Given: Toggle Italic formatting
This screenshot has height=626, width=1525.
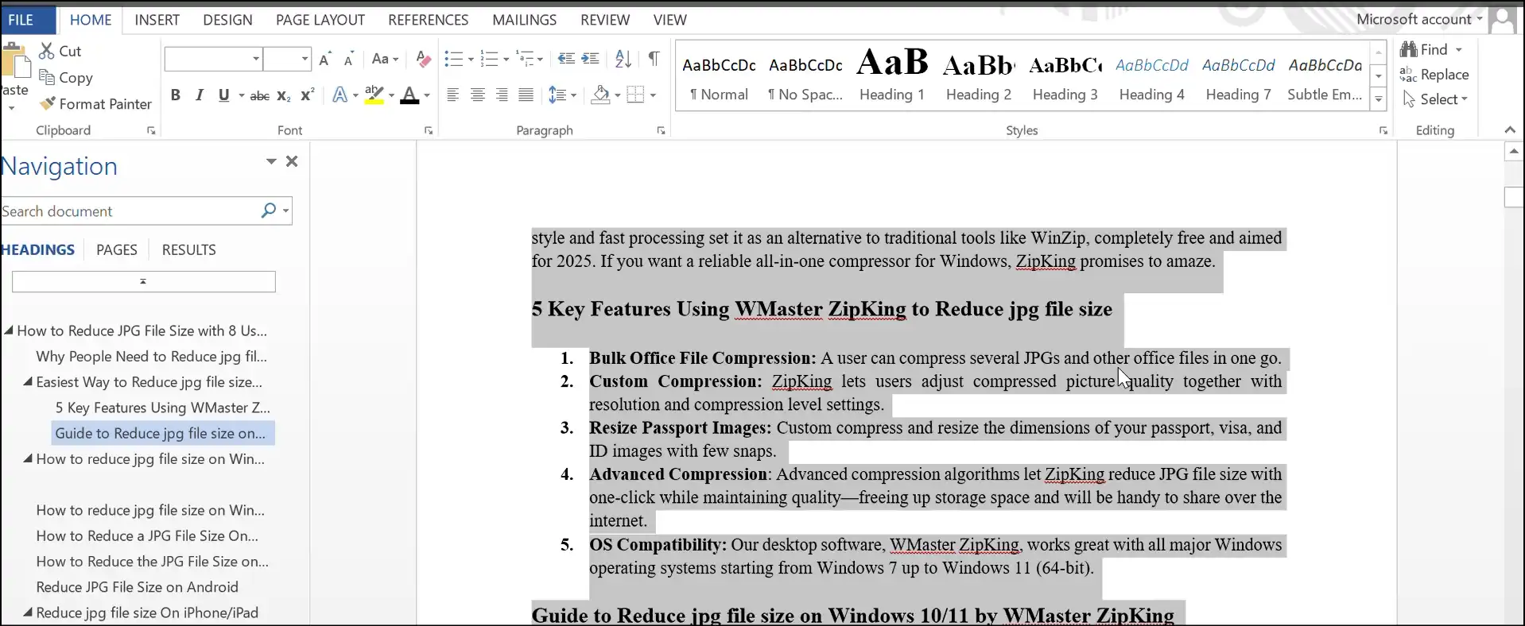Looking at the screenshot, I should [200, 95].
